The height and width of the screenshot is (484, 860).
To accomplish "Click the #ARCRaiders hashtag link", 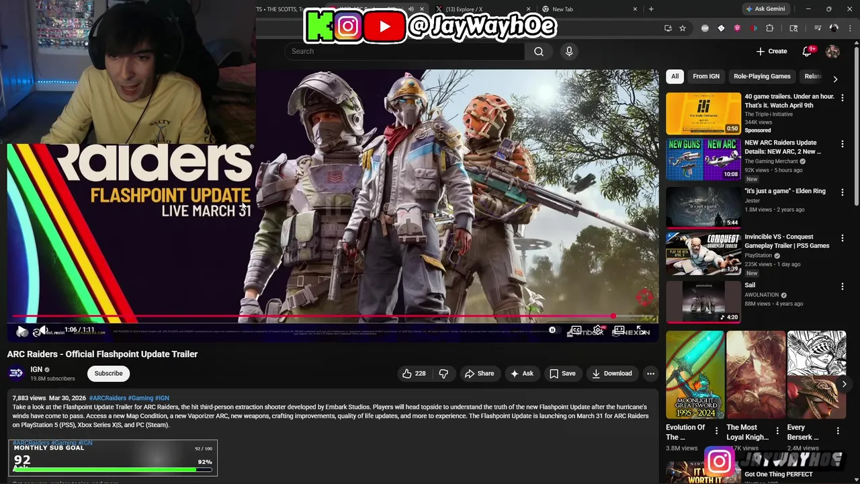I will [107, 398].
